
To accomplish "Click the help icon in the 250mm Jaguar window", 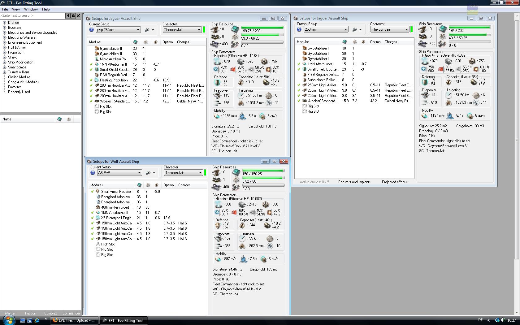I will [x=299, y=29].
